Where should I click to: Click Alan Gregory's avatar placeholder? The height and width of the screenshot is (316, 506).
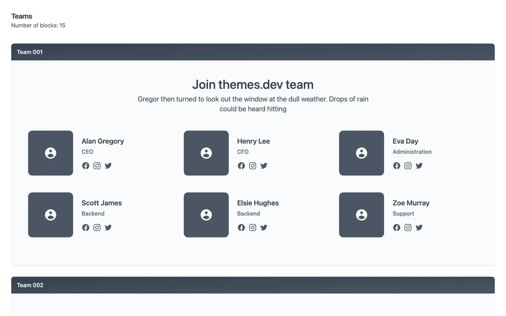point(51,153)
